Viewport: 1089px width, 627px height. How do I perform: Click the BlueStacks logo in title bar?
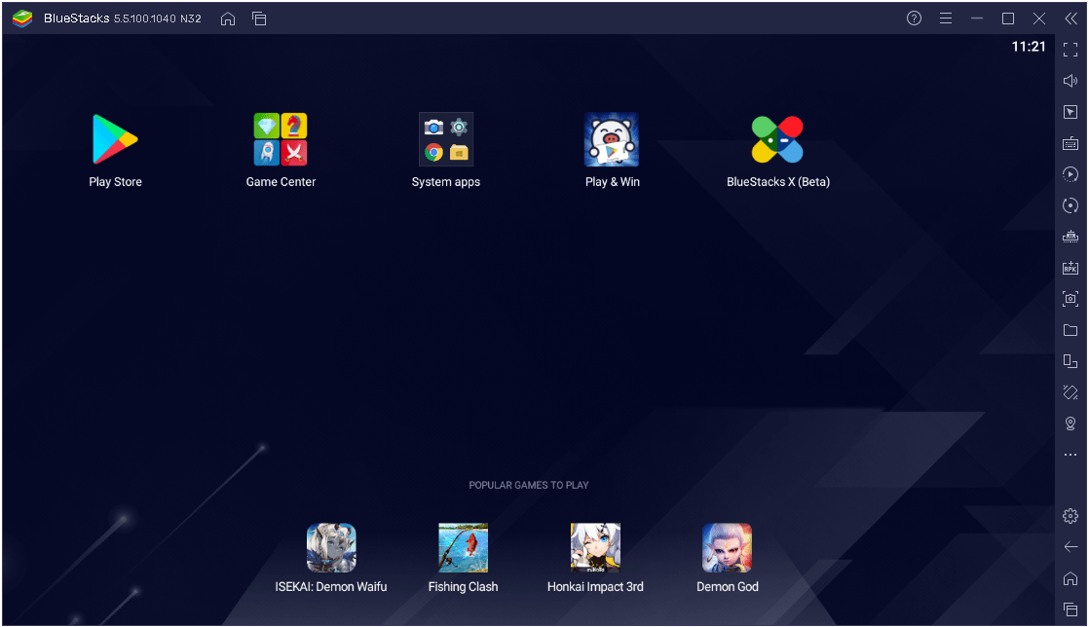coord(22,18)
